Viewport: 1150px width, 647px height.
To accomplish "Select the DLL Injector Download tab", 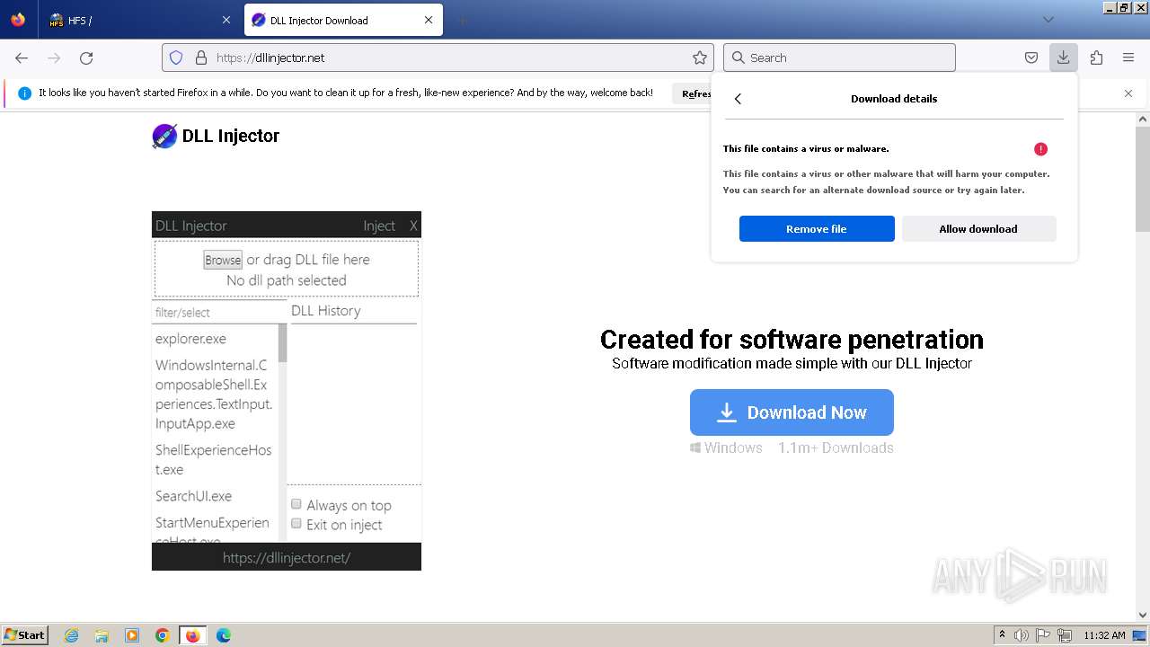I will (343, 20).
